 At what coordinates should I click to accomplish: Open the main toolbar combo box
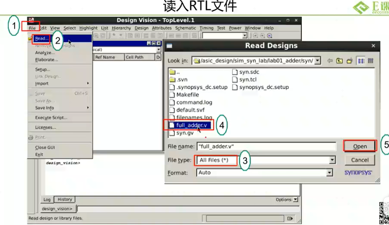245,36
